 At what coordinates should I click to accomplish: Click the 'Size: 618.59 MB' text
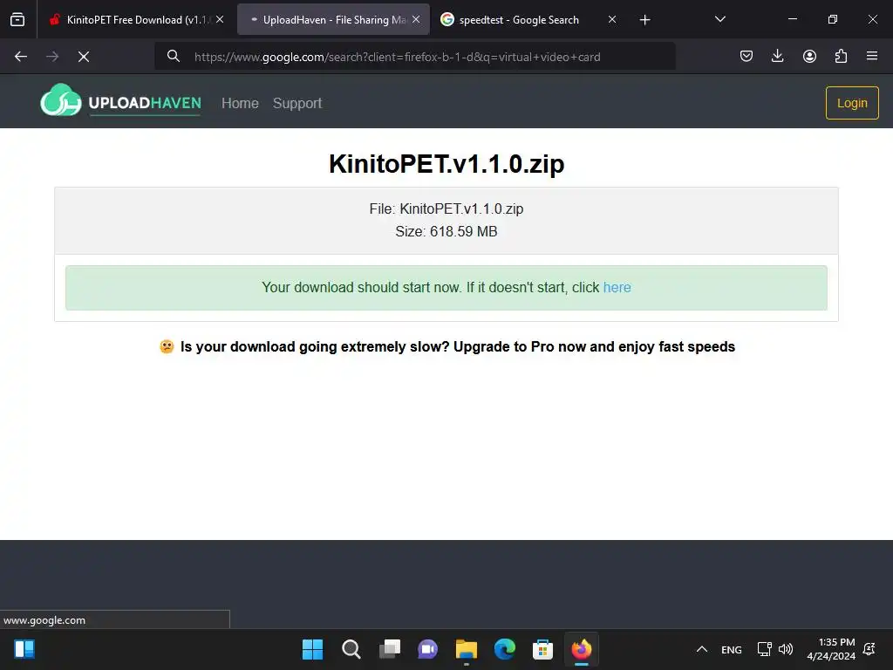click(446, 231)
